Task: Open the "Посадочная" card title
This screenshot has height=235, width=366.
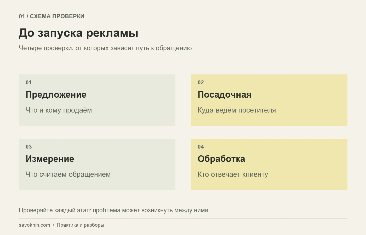Action: click(x=224, y=95)
